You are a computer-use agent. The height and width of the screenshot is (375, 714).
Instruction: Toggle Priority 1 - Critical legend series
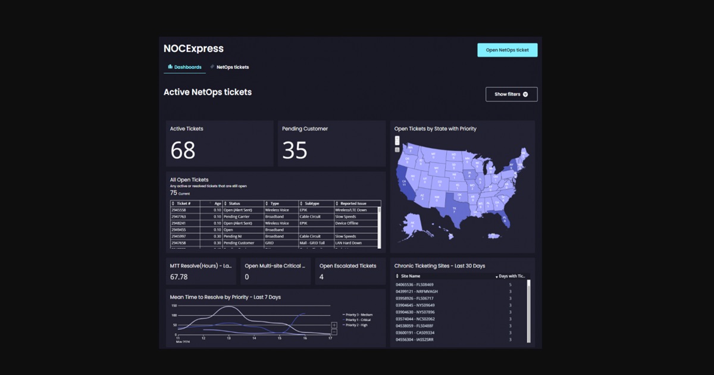tap(357, 320)
